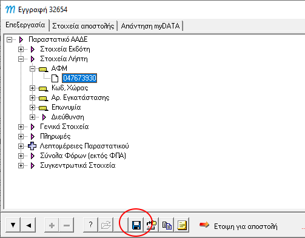Click the Ετοιμη για αποστολή status text
The image size is (305, 238).
[x=246, y=226]
